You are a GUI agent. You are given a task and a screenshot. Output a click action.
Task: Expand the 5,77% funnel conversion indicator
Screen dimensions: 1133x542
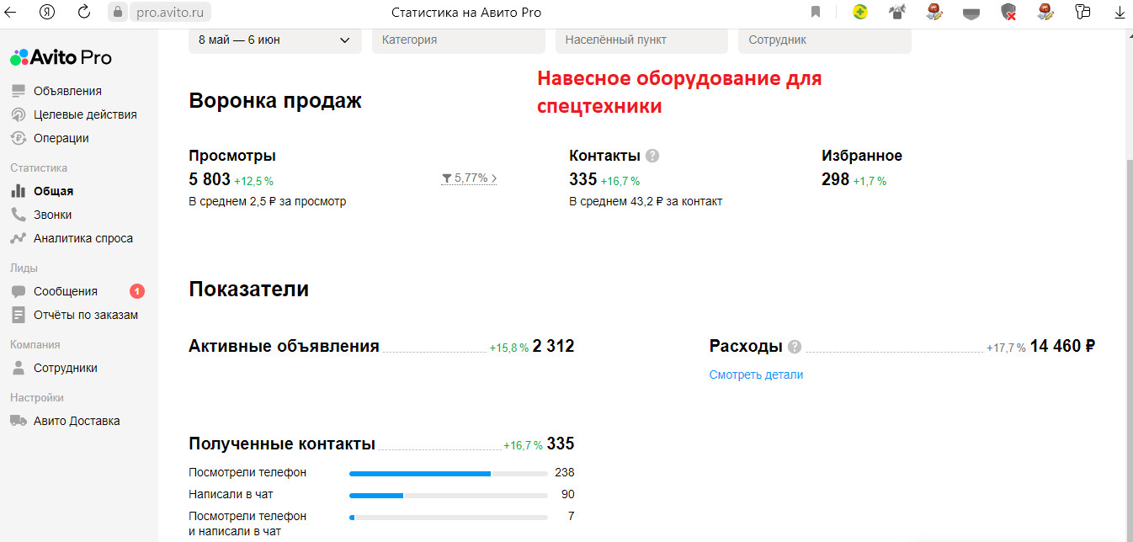pos(469,178)
